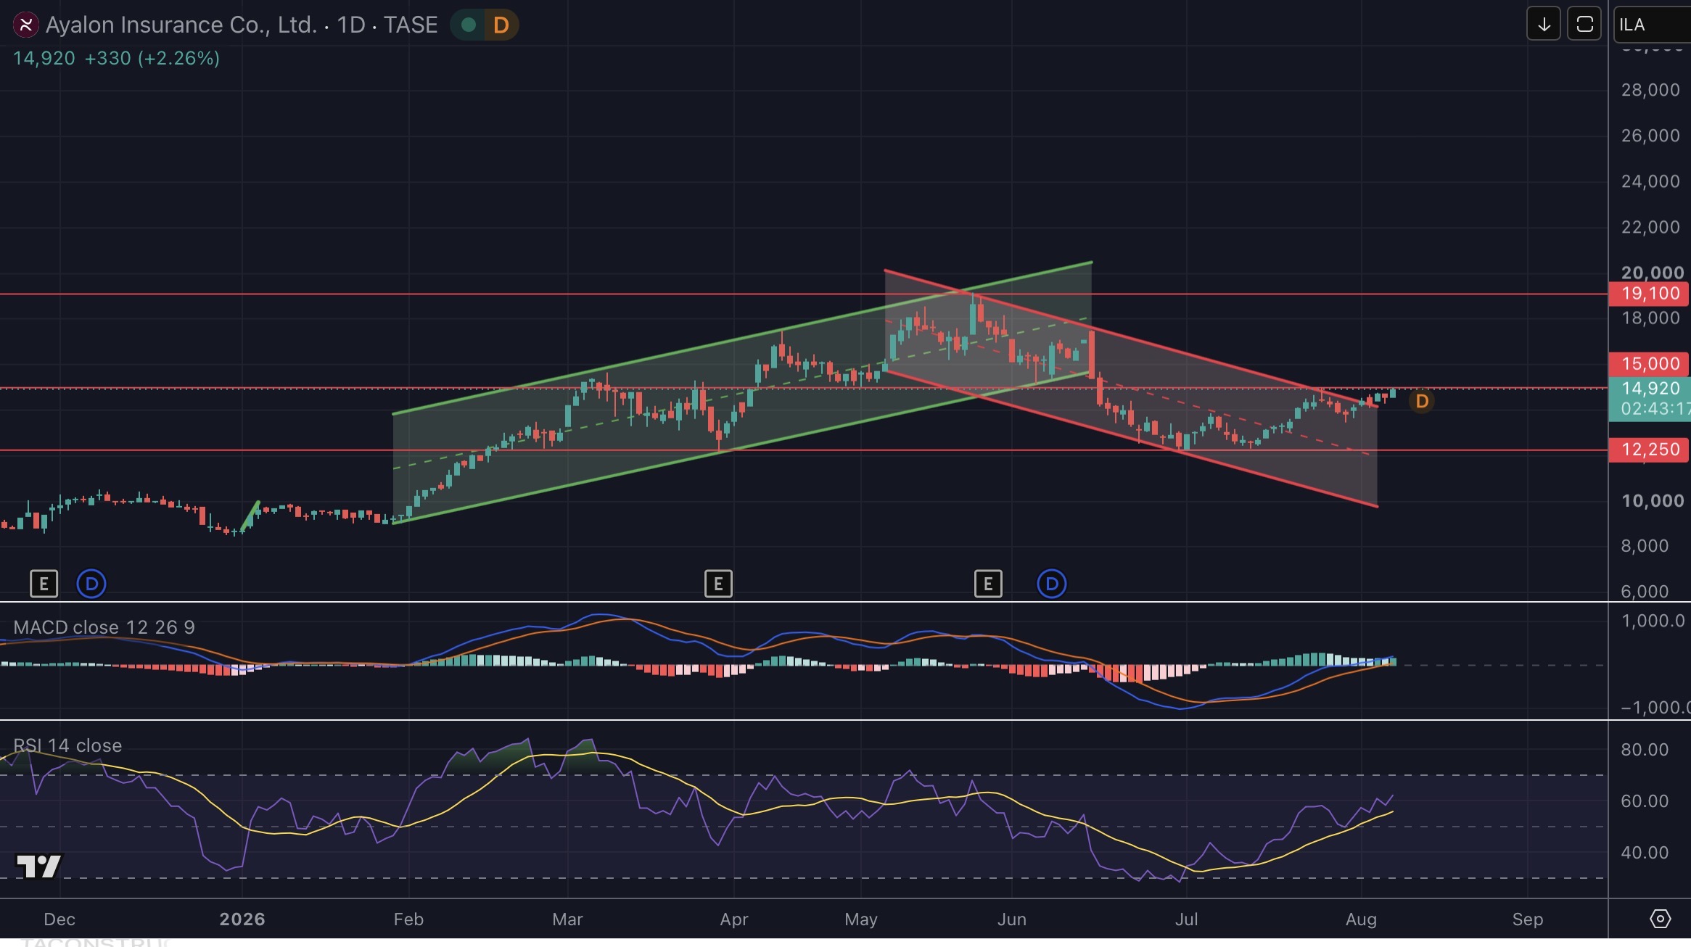Click the 12,250 red price label
This screenshot has width=1691, height=947.
pos(1649,450)
